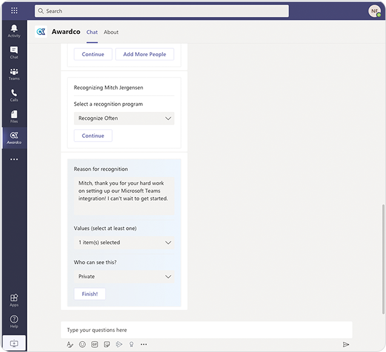Viewport: 386px width, 352px height.
Task: Click the Recognizing Mitch Jergensen text
Action: (108, 88)
